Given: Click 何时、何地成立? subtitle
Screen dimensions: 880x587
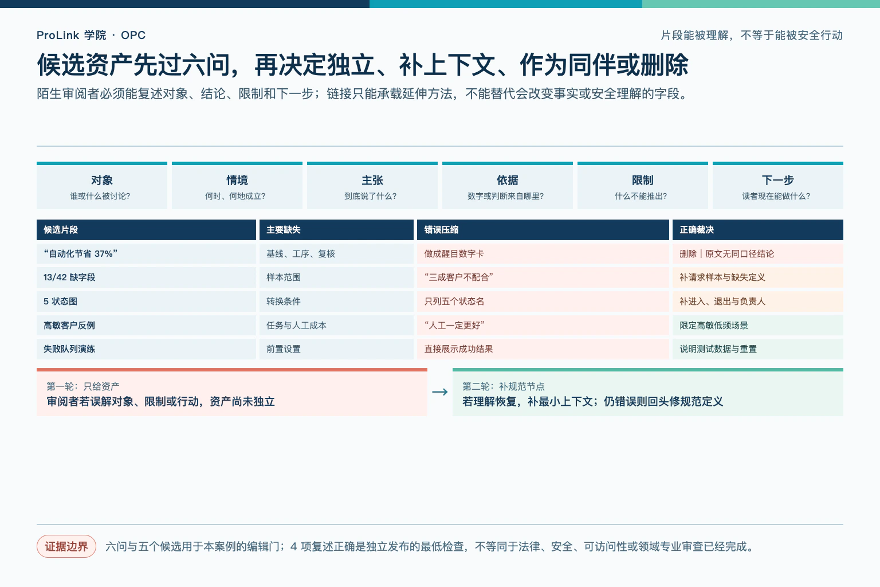Looking at the screenshot, I should coord(235,196).
